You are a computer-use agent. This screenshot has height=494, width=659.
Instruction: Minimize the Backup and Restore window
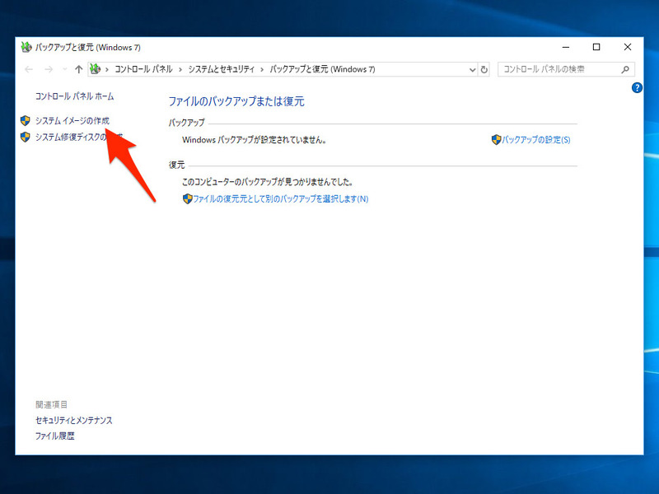click(x=566, y=47)
